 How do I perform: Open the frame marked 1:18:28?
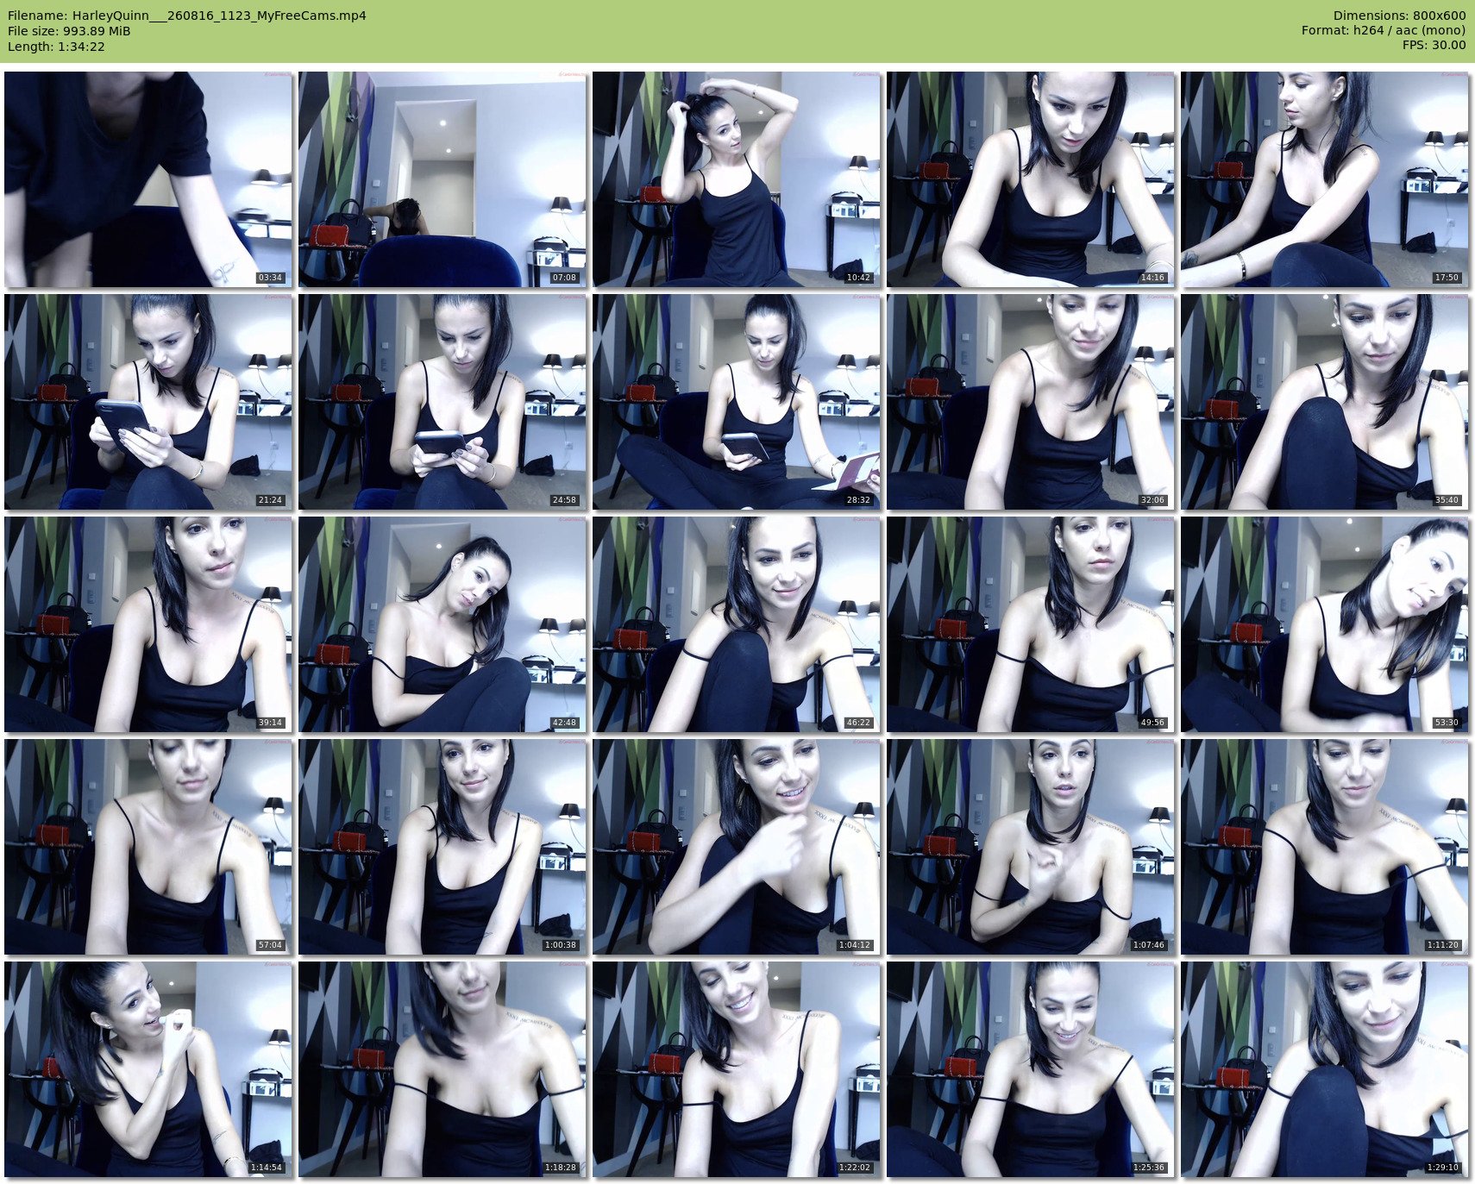coord(442,1069)
